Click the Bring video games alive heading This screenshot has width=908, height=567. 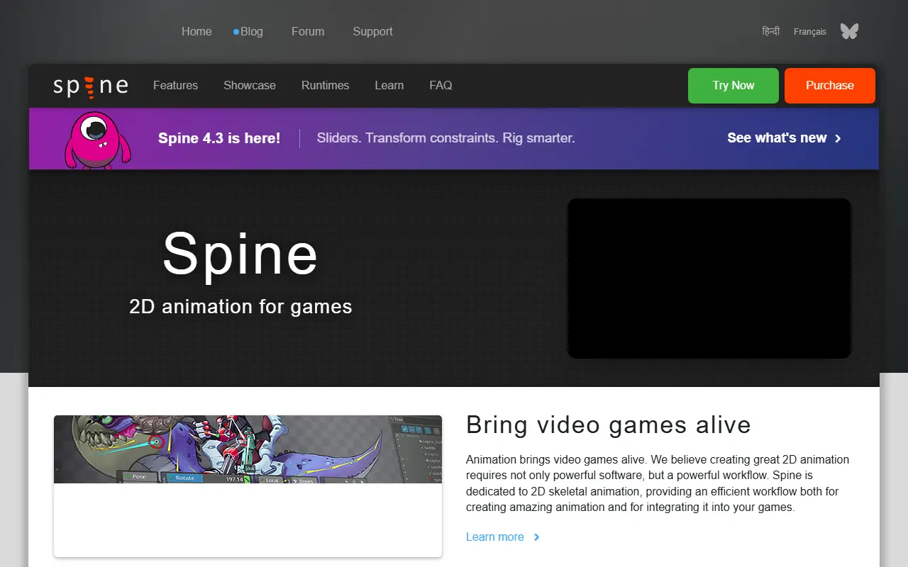(609, 425)
